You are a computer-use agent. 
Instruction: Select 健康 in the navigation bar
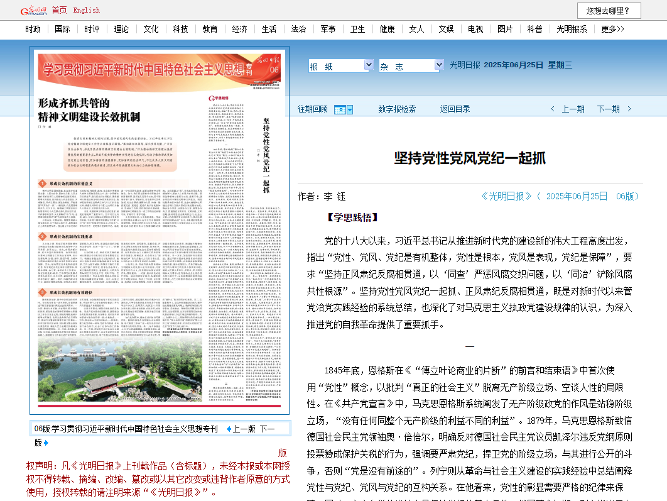tap(387, 29)
